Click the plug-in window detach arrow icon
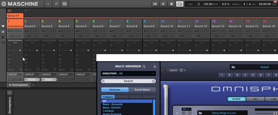Screen dimensions: 278x115 (10, 93)
